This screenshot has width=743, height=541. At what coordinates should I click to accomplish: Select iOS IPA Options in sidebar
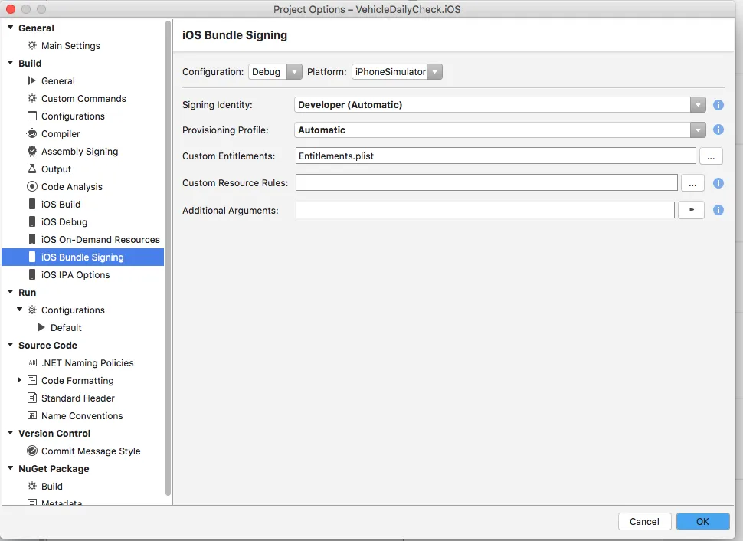pyautogui.click(x=75, y=275)
